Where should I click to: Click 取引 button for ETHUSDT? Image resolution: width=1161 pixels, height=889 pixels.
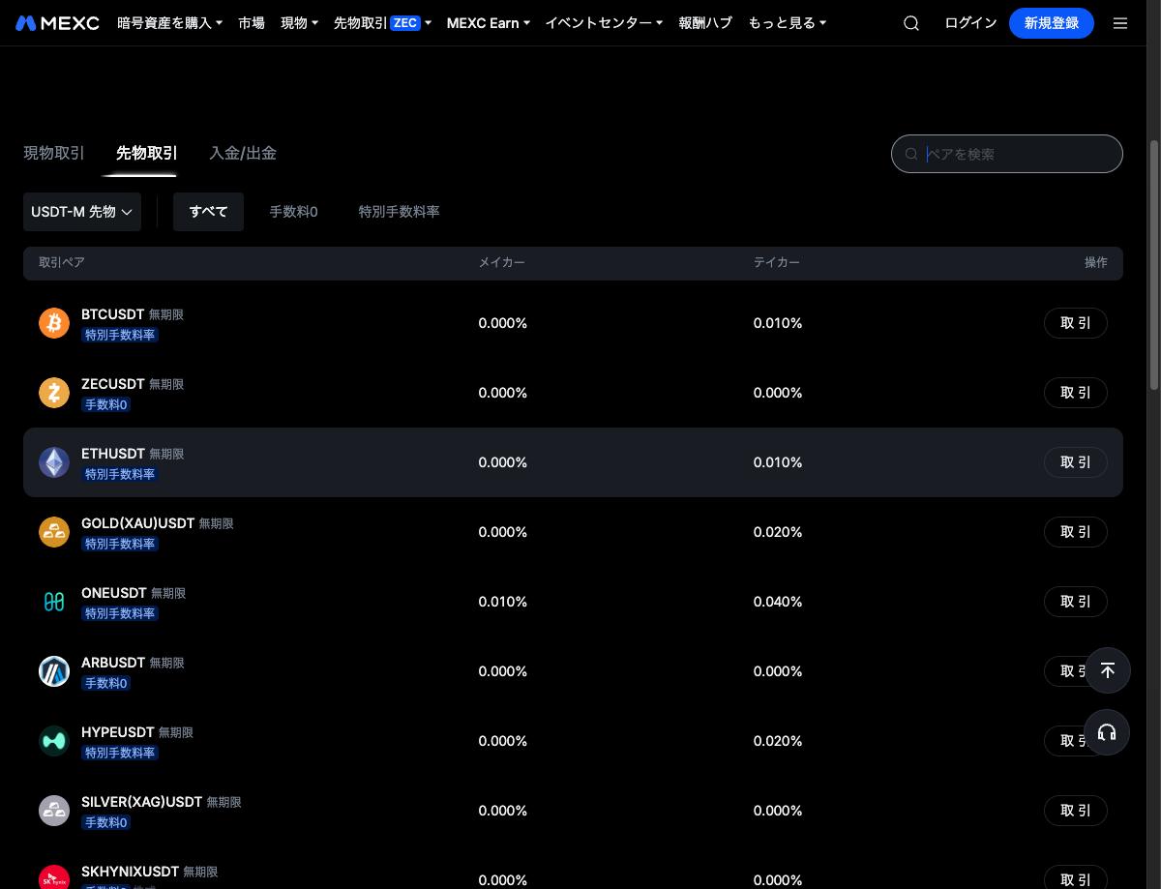pos(1076,462)
